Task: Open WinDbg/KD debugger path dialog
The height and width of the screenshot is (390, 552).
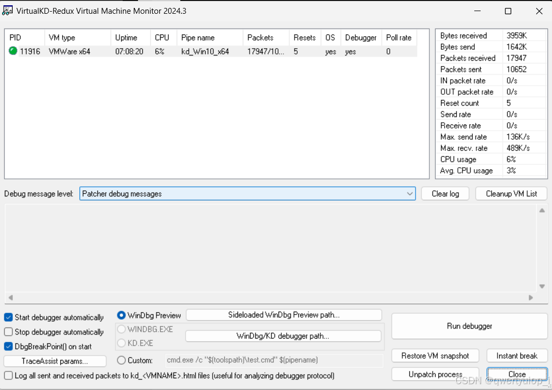Action: pos(283,336)
